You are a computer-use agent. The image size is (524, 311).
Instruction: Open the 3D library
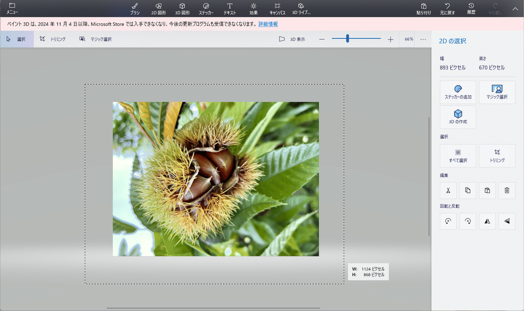coord(301,8)
